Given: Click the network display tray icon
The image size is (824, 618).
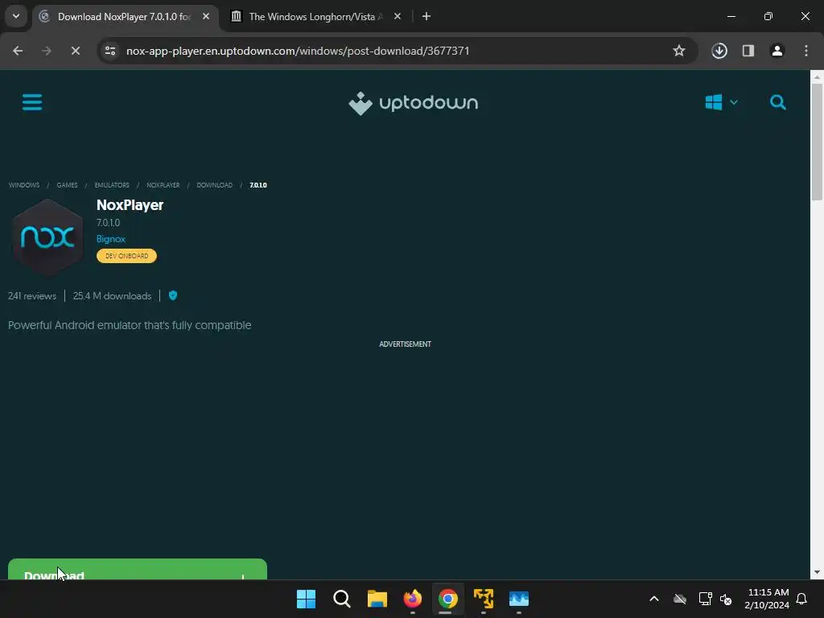Looking at the screenshot, I should click(705, 599).
